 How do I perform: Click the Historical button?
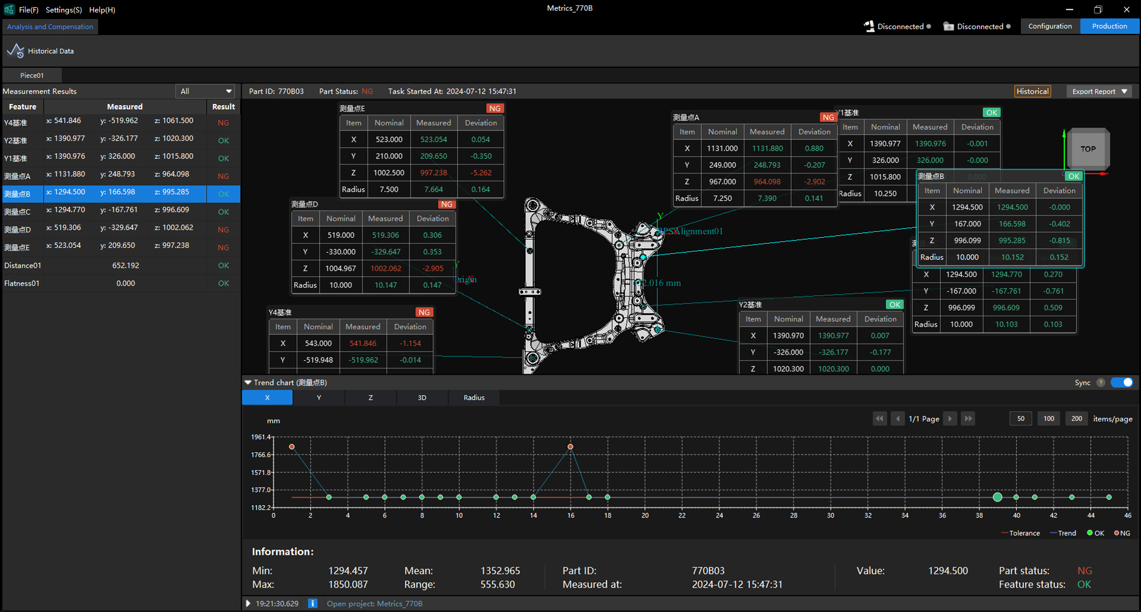click(1032, 91)
